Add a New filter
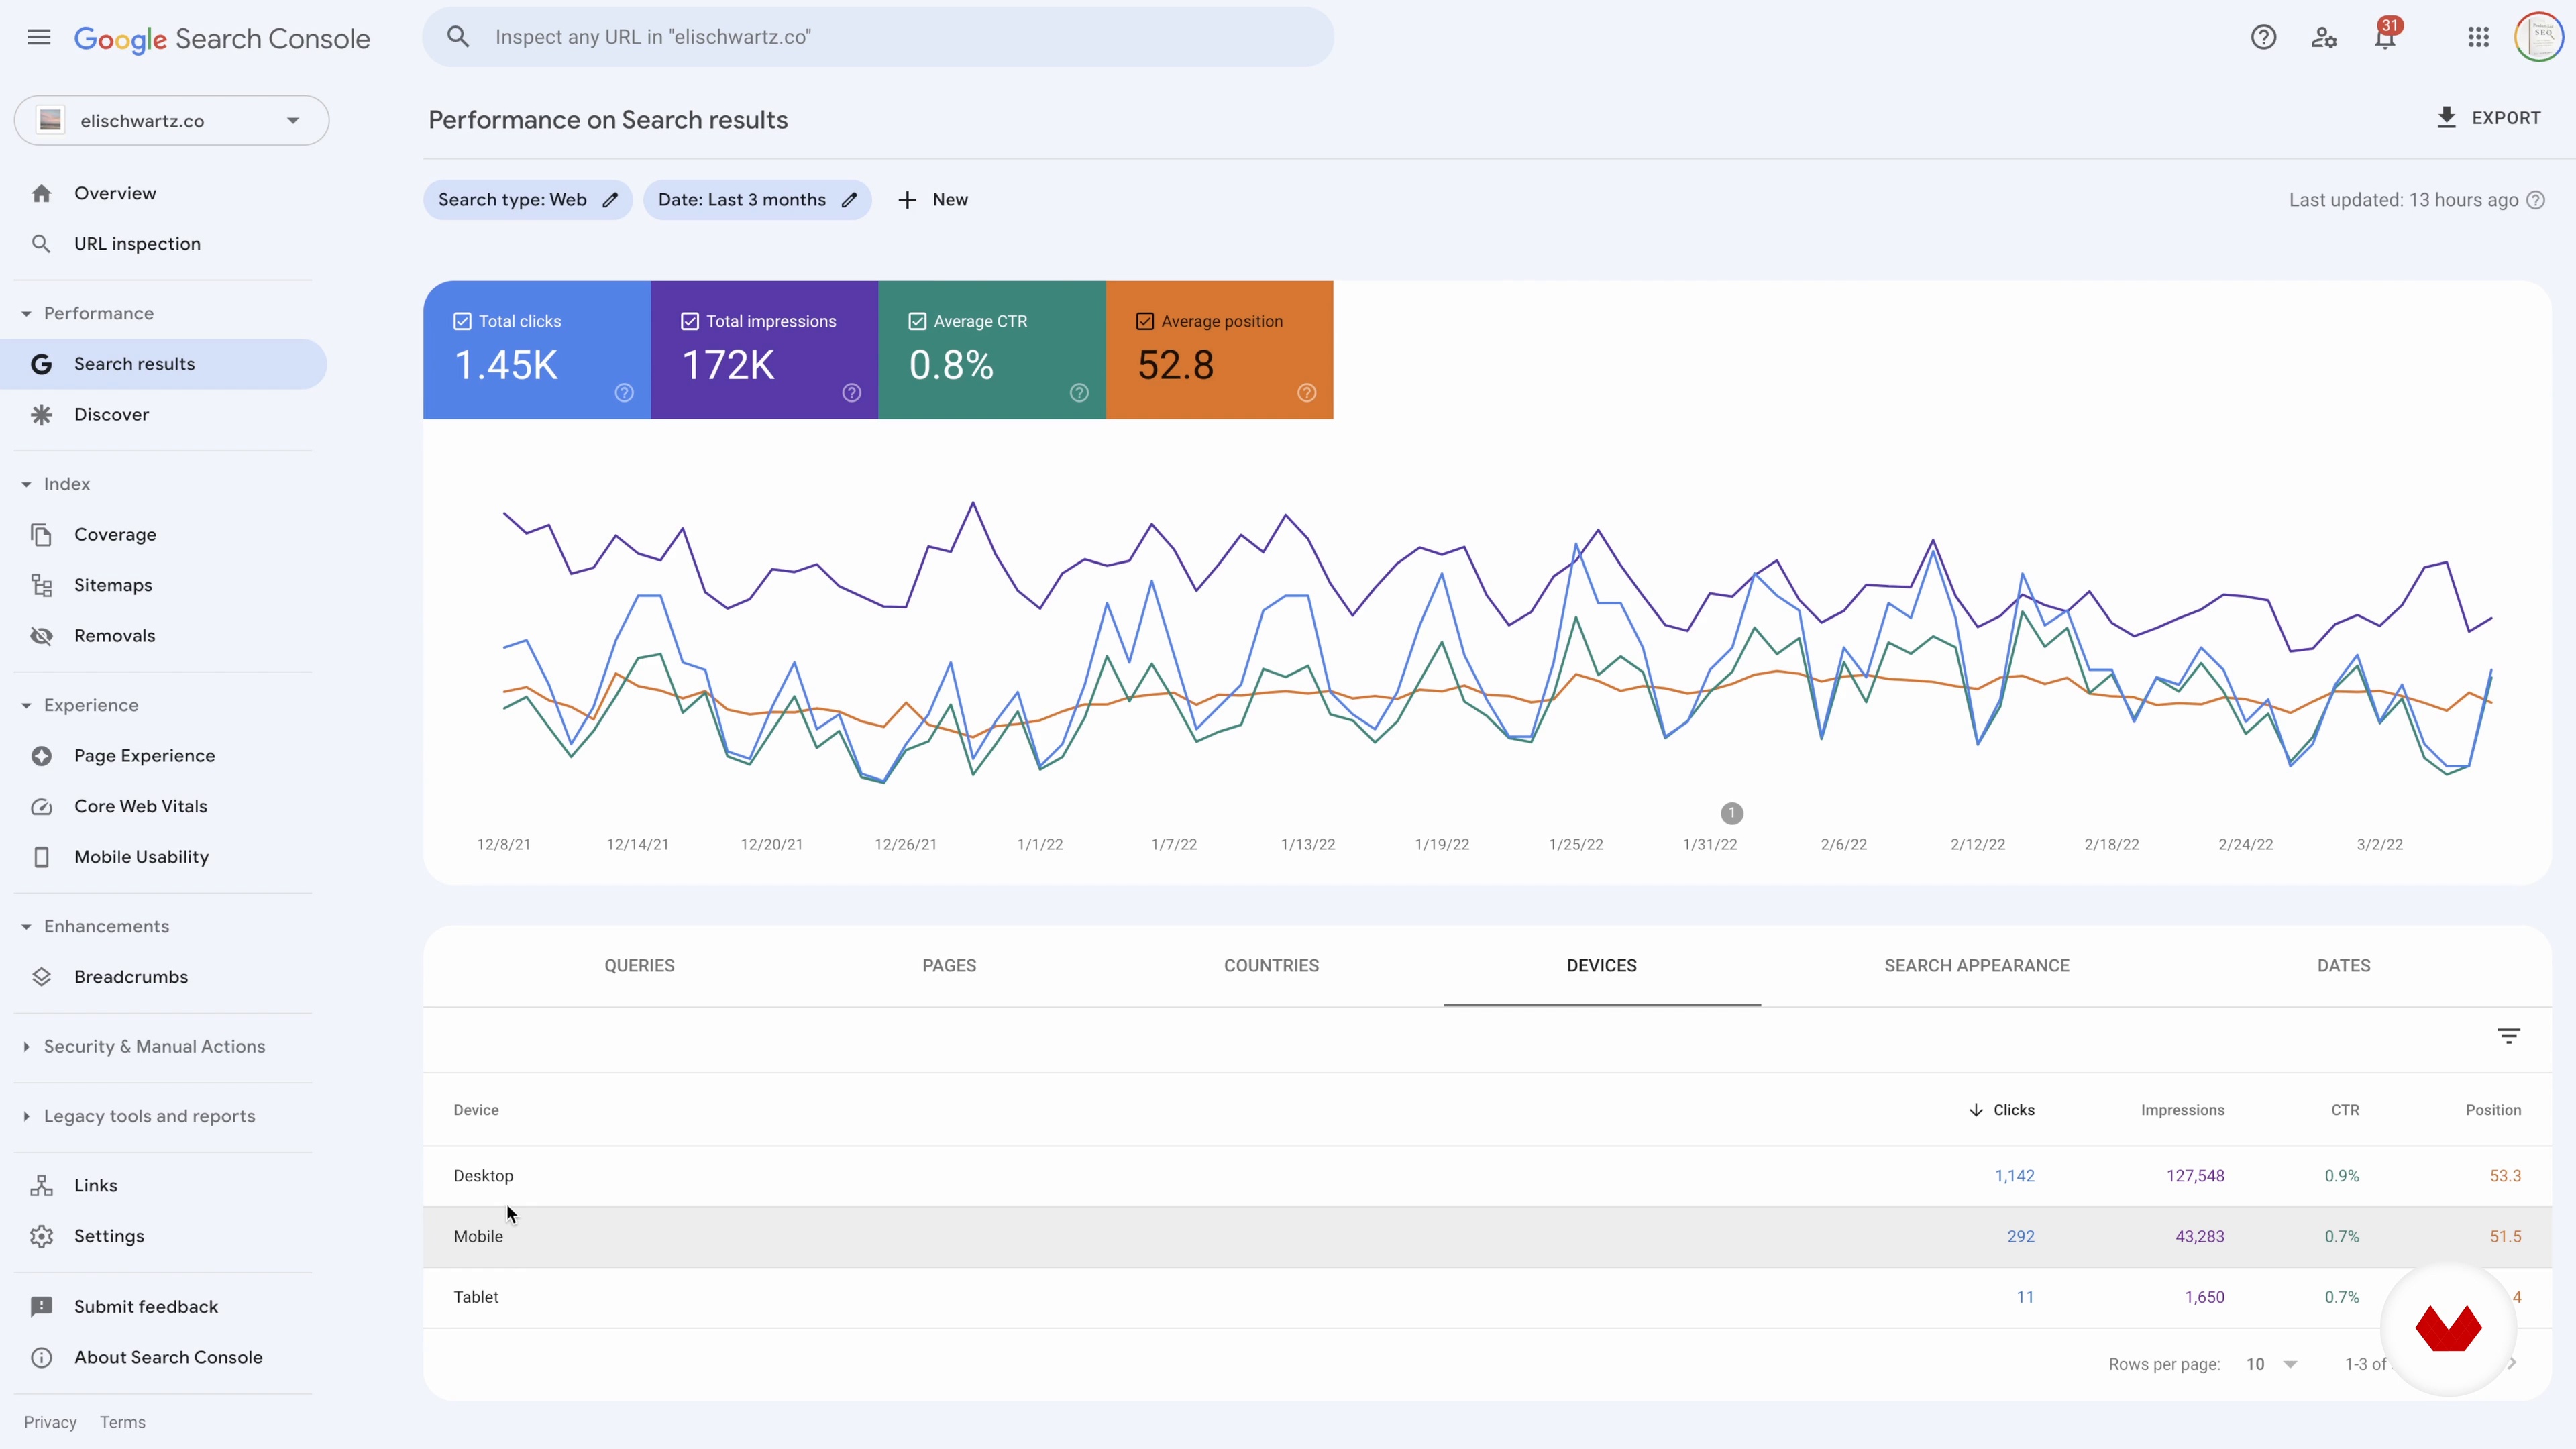 [x=933, y=200]
